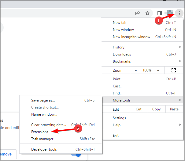Click the share page icon
This screenshot has height=161, width=185.
click(138, 13)
